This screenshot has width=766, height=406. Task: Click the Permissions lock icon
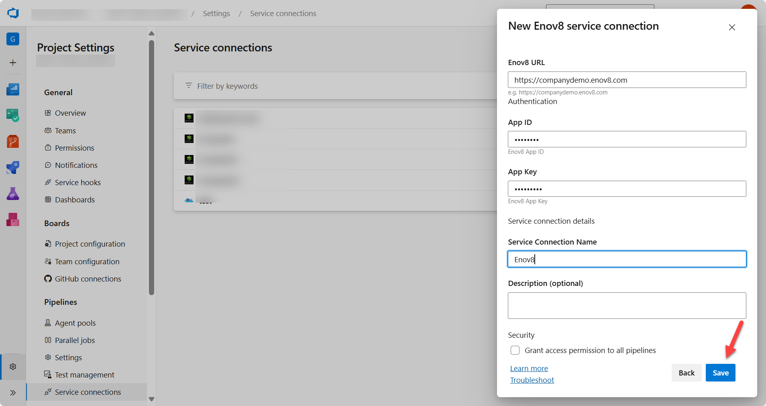coord(48,147)
